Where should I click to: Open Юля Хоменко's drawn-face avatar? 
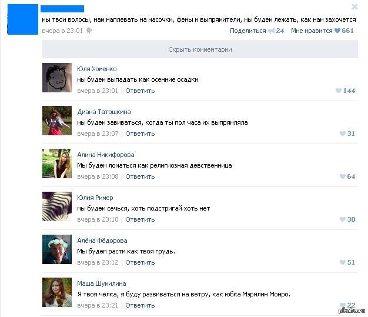point(57,78)
